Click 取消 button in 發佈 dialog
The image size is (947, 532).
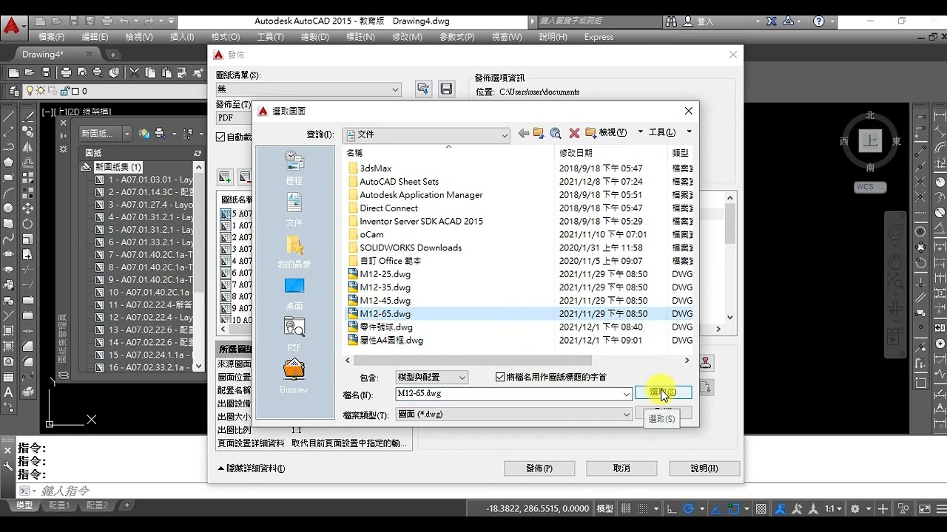click(x=621, y=468)
